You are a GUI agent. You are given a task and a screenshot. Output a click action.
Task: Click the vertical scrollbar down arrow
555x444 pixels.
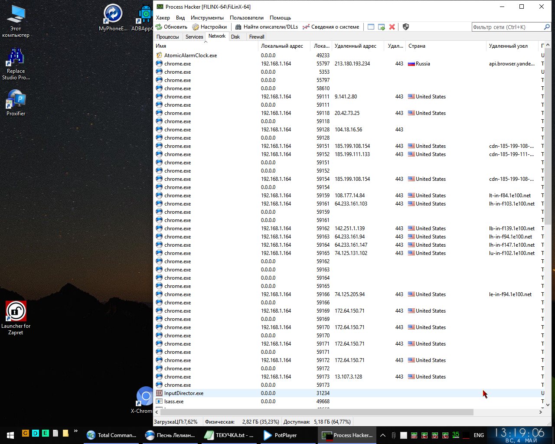pyautogui.click(x=548, y=405)
